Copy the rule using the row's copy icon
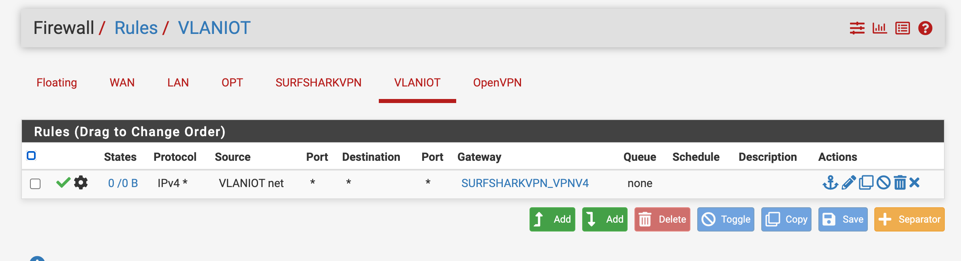 pos(866,183)
